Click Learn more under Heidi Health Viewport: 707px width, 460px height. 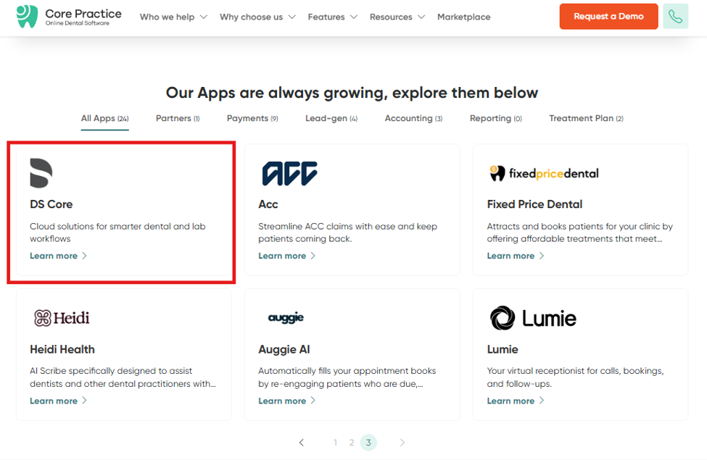point(58,401)
